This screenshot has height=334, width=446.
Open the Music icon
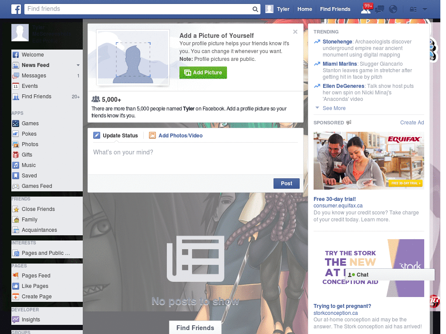16,165
